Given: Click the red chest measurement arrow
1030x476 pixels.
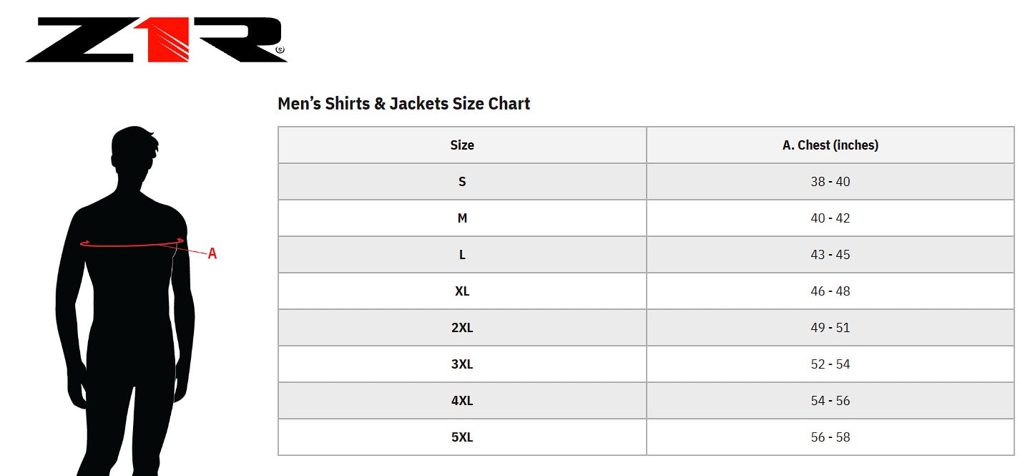Looking at the screenshot, I should [x=132, y=245].
